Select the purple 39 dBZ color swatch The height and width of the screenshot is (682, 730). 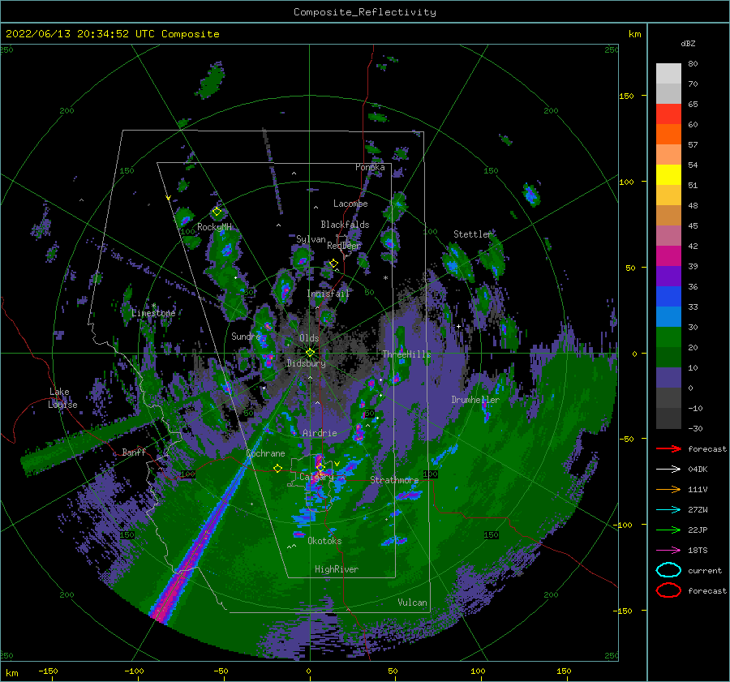[x=668, y=276]
